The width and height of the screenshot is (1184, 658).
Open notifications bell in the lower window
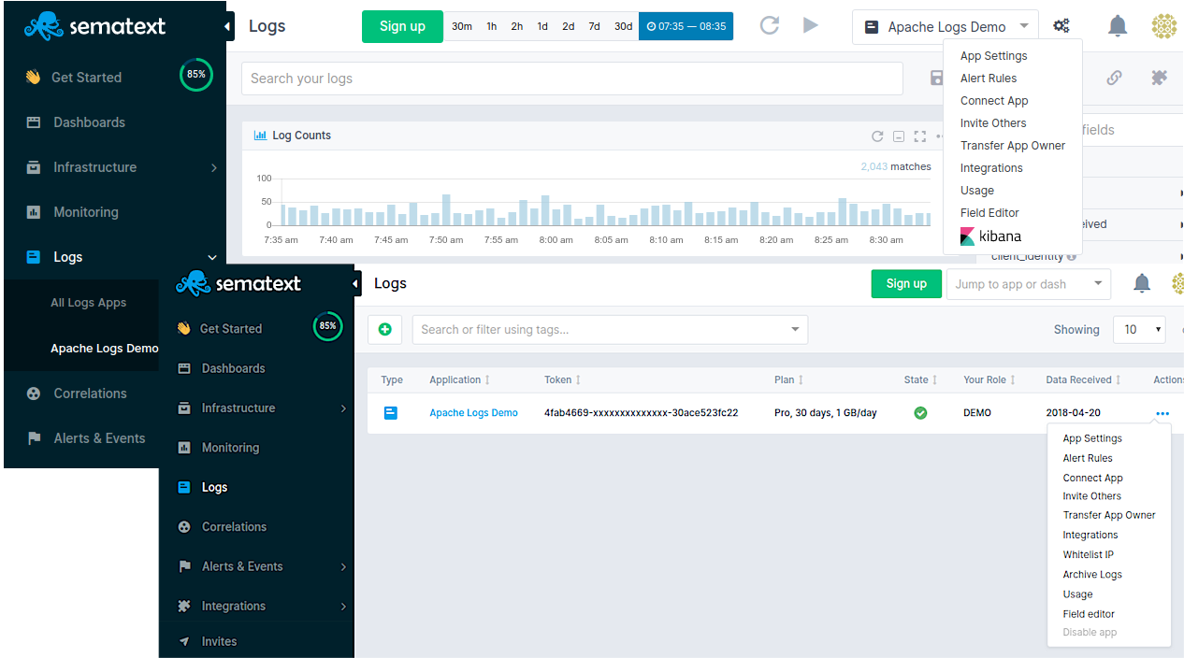tap(1142, 283)
